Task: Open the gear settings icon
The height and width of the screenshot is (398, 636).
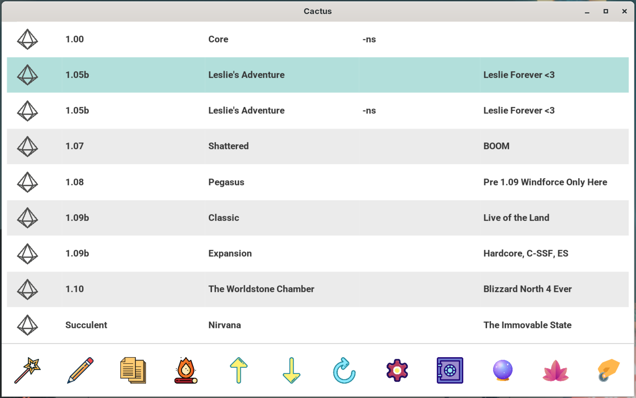Action: [x=397, y=370]
